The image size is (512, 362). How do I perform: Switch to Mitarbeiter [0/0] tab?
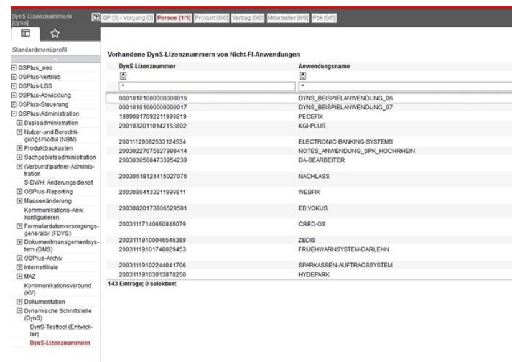(287, 18)
